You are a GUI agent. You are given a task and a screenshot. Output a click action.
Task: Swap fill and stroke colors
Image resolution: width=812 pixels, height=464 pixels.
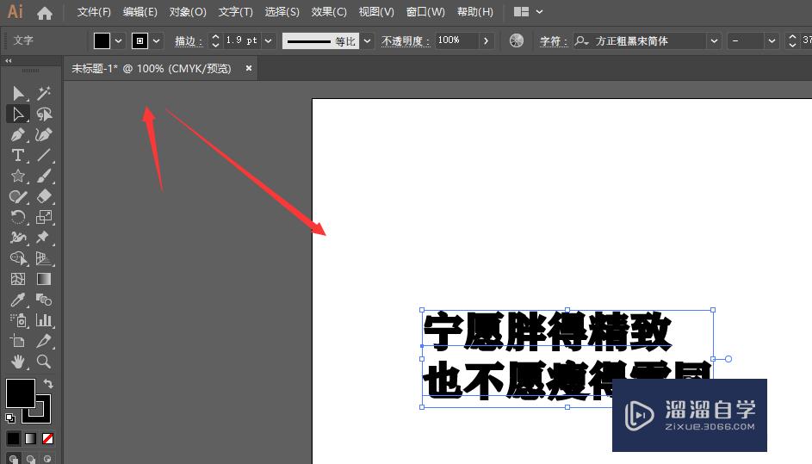(x=48, y=383)
